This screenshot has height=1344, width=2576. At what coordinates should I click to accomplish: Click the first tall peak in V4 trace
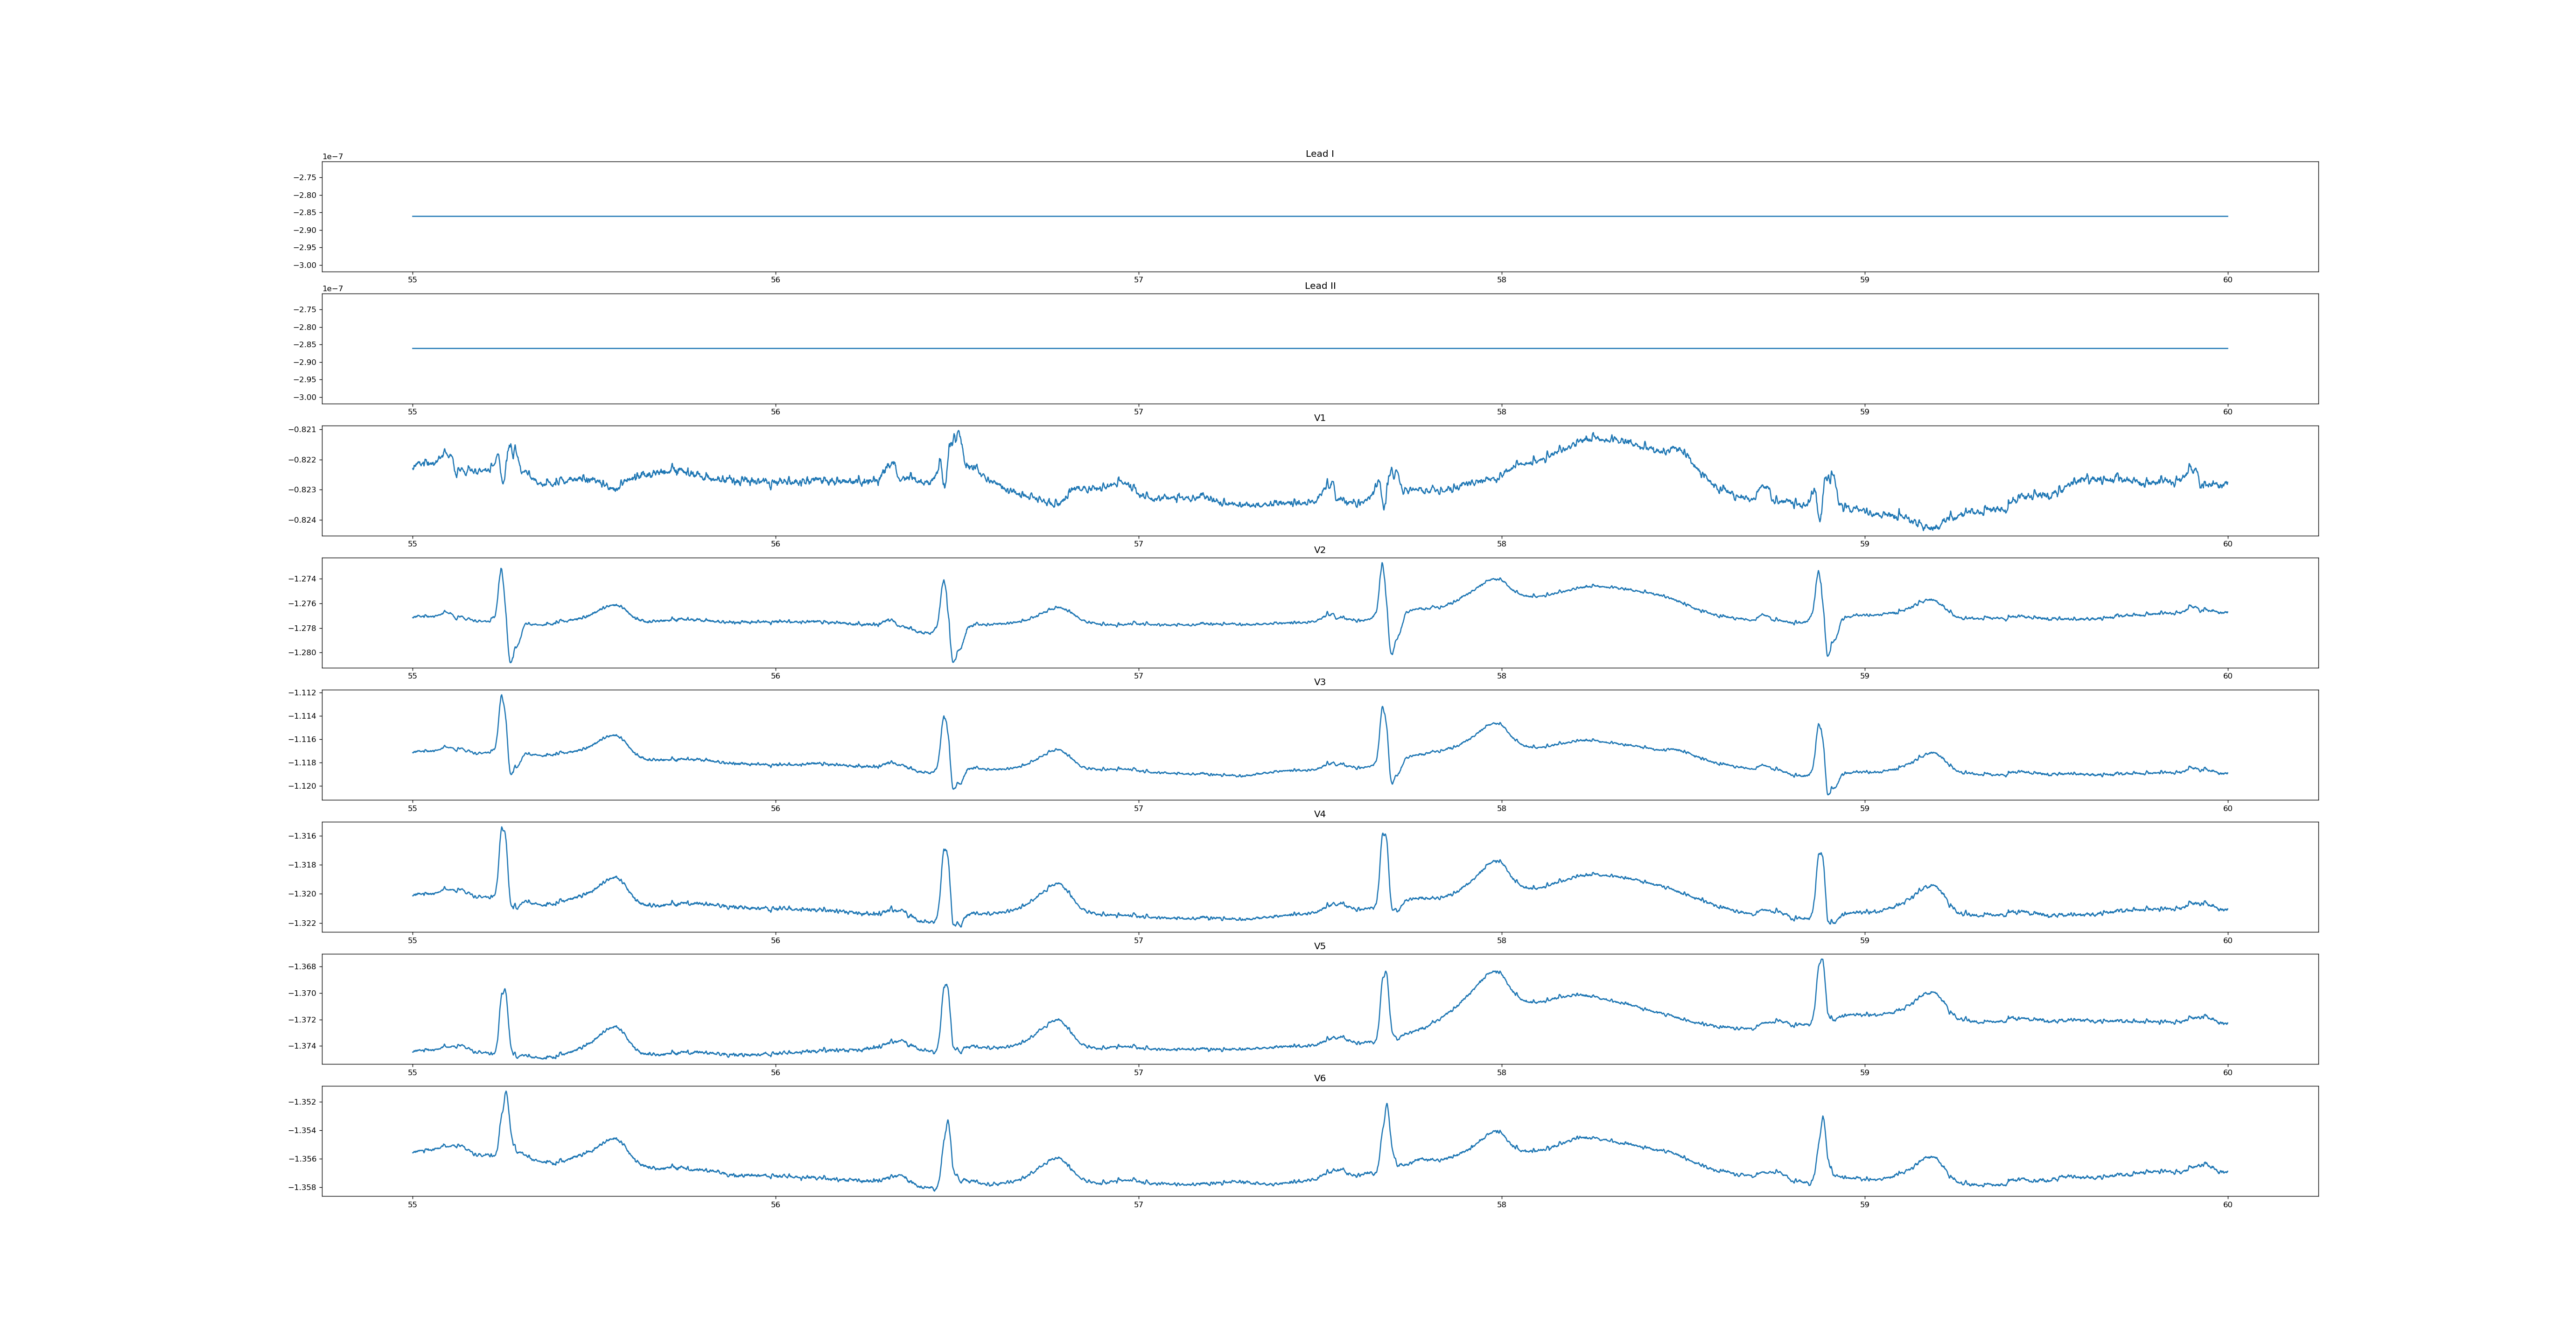point(502,829)
